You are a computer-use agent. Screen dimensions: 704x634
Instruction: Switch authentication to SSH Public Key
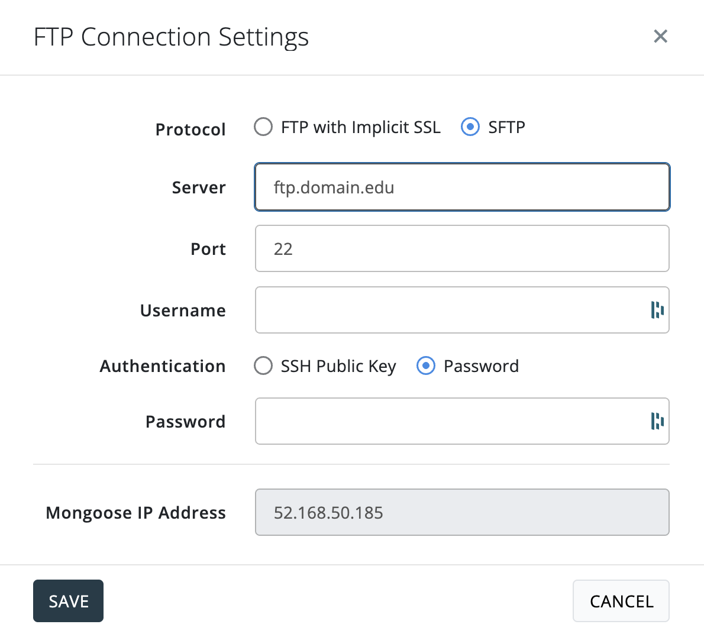[263, 366]
